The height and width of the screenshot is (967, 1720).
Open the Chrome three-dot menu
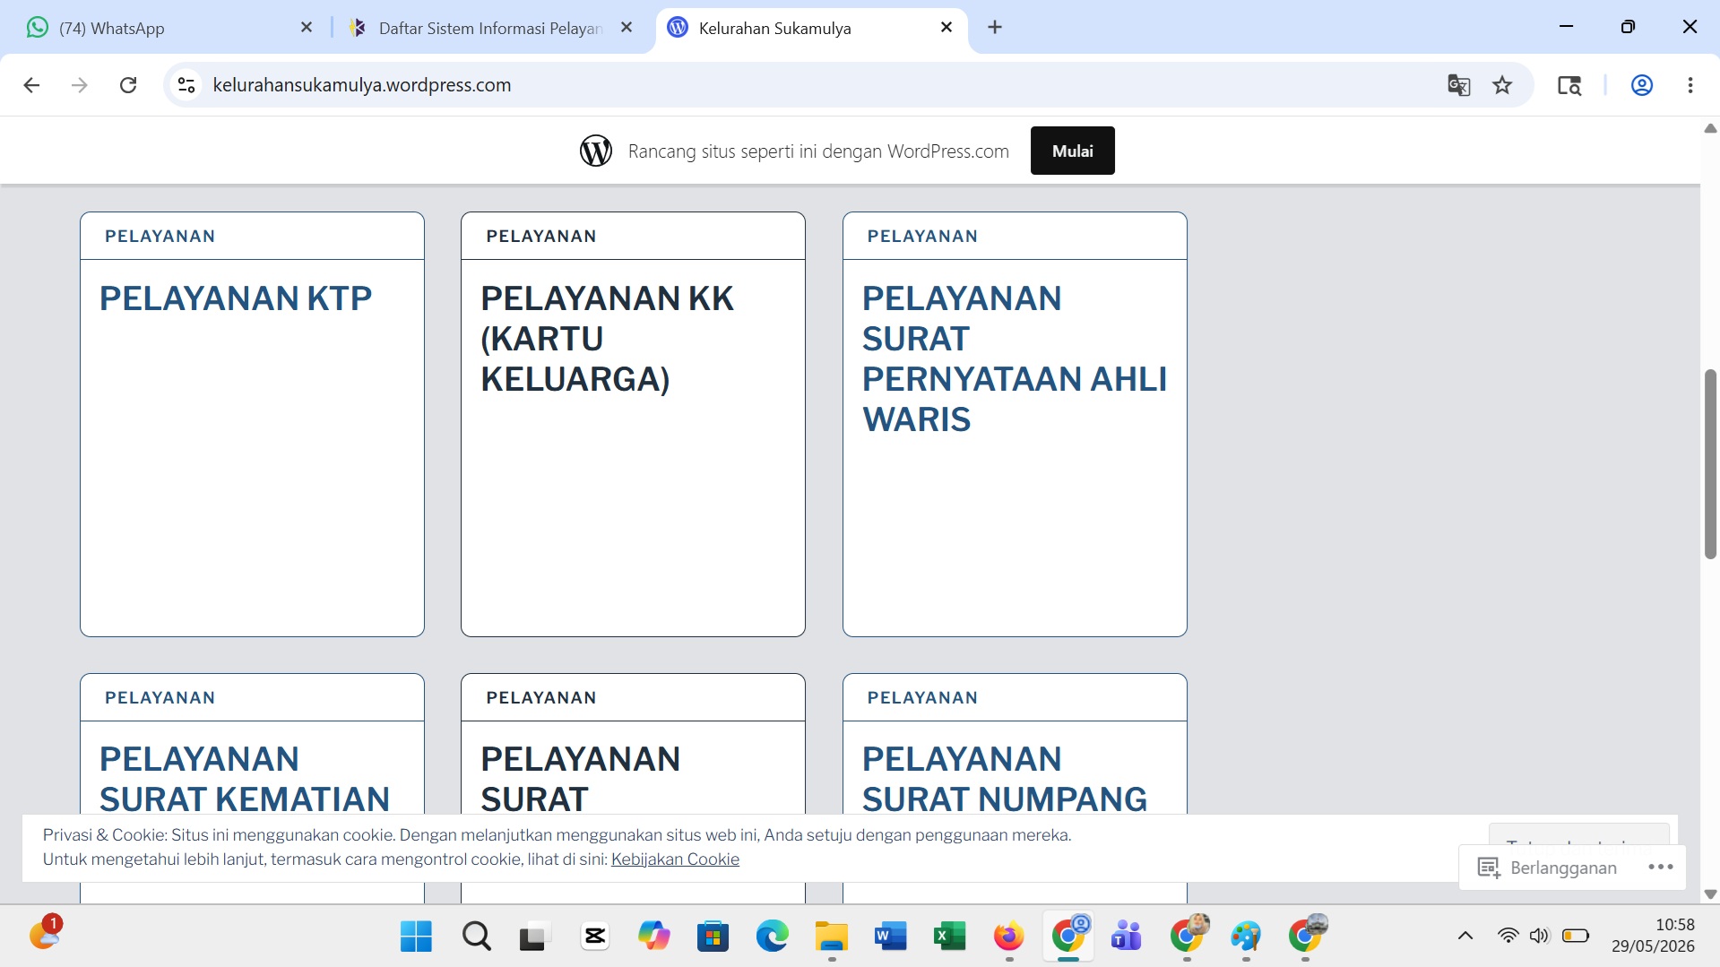(1690, 85)
